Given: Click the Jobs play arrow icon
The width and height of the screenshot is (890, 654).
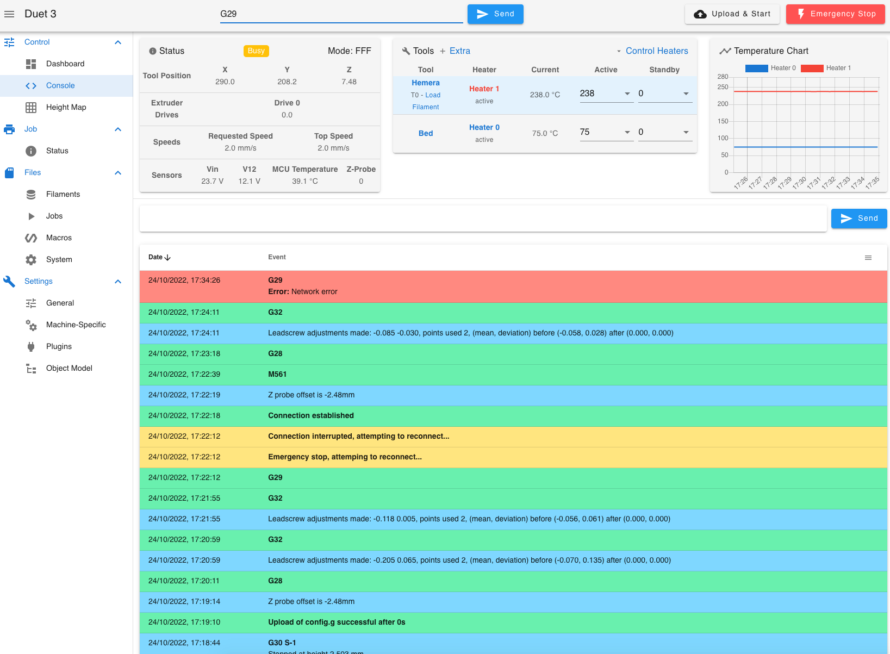Looking at the screenshot, I should [31, 216].
